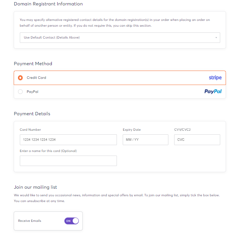Screen dimensions: 231x233
Task: Click the CVC input field
Action: (197, 140)
